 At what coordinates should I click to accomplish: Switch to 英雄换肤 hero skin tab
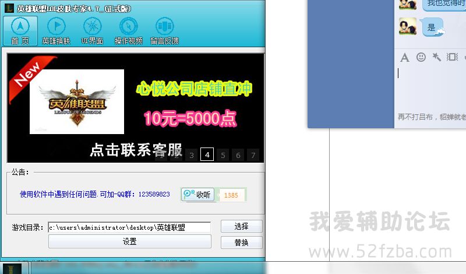pyautogui.click(x=56, y=31)
